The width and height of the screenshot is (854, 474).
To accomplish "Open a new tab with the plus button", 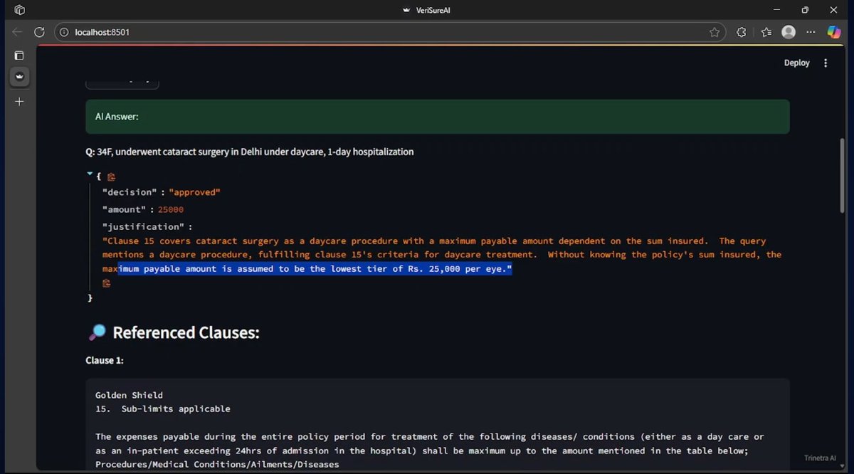I will [19, 101].
